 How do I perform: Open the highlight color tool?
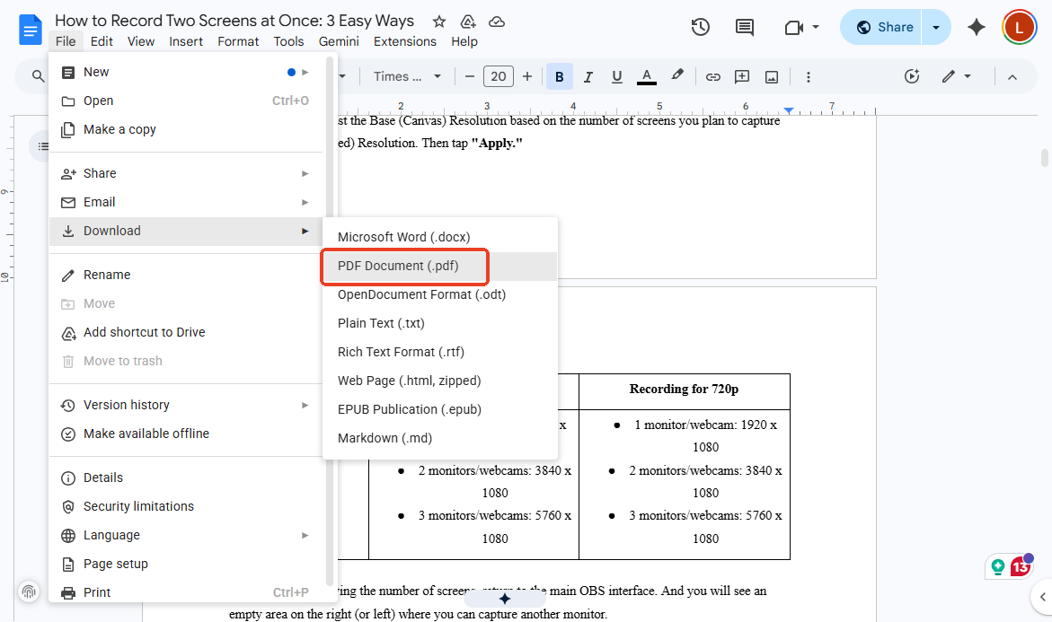pyautogui.click(x=676, y=76)
